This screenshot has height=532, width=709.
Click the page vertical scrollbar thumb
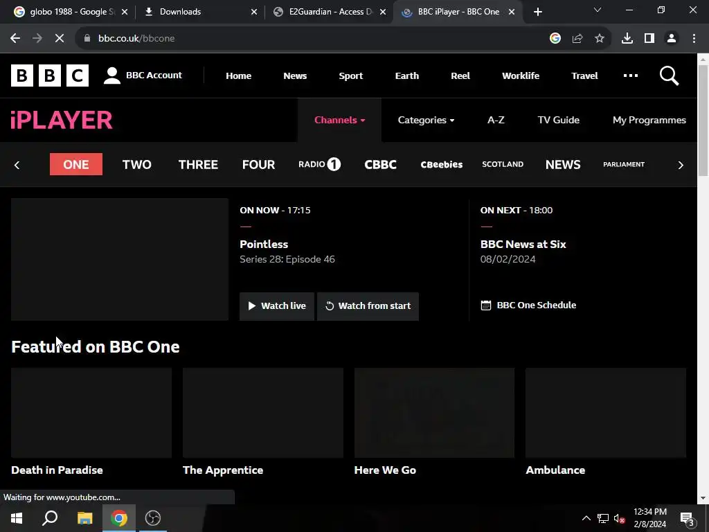point(703,120)
